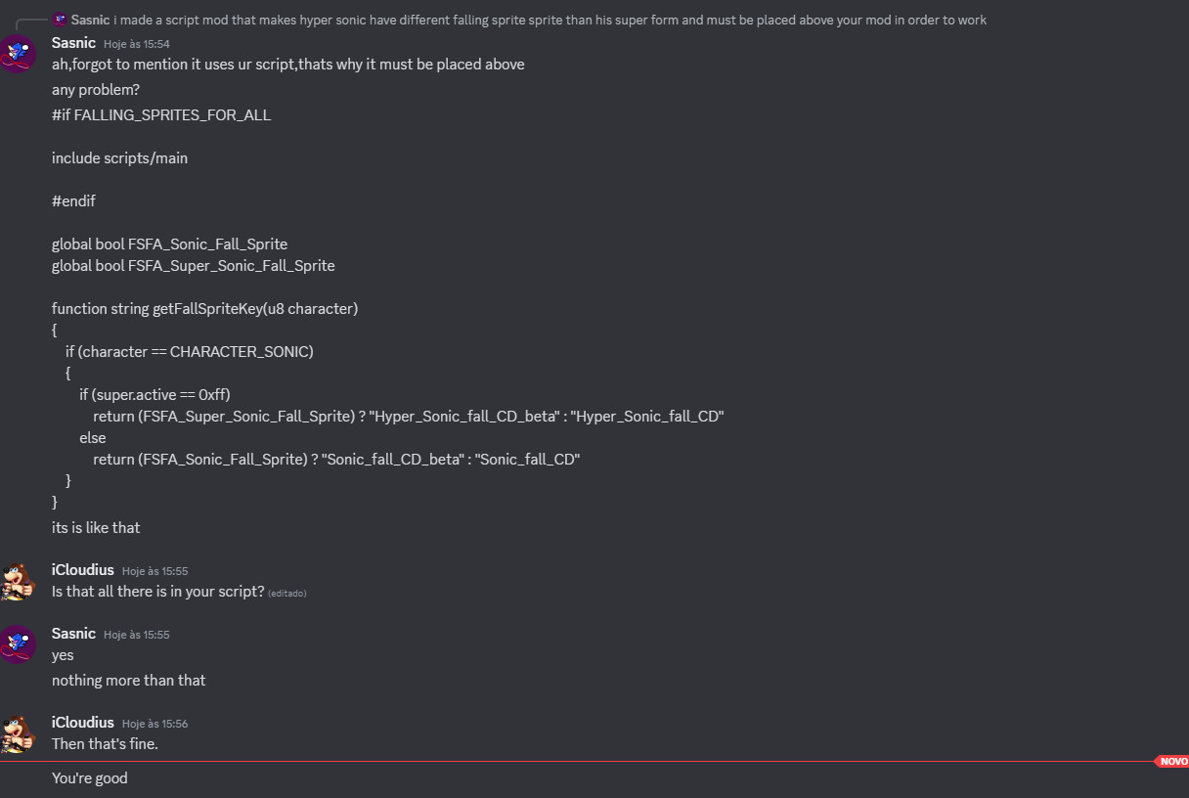Select the 'You're good' message
This screenshot has height=798, width=1189.
point(90,778)
